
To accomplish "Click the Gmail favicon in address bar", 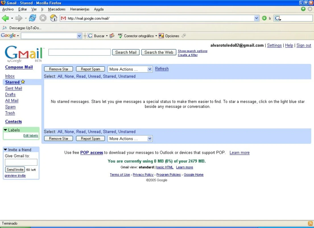I will (63, 18).
